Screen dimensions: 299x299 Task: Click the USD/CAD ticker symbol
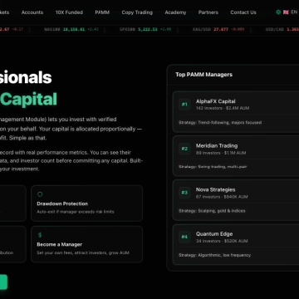(275, 29)
